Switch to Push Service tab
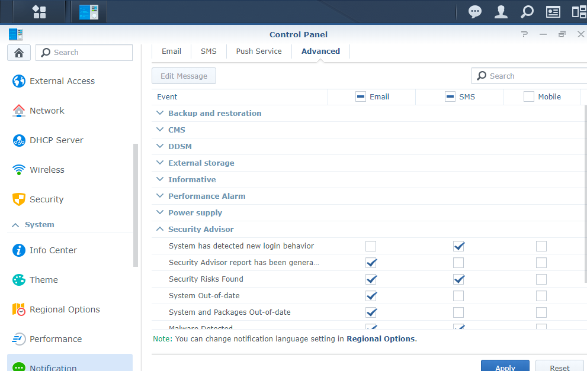 pyautogui.click(x=259, y=51)
